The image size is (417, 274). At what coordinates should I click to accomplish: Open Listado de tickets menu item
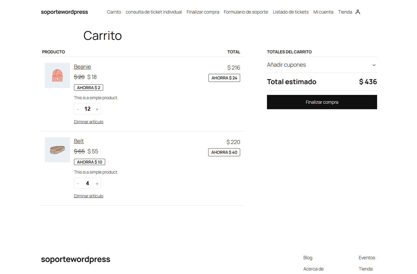point(291,12)
